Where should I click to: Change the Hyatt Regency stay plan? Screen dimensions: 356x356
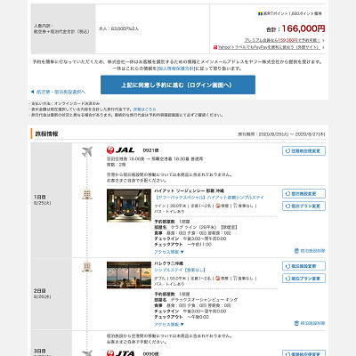[x=303, y=206]
